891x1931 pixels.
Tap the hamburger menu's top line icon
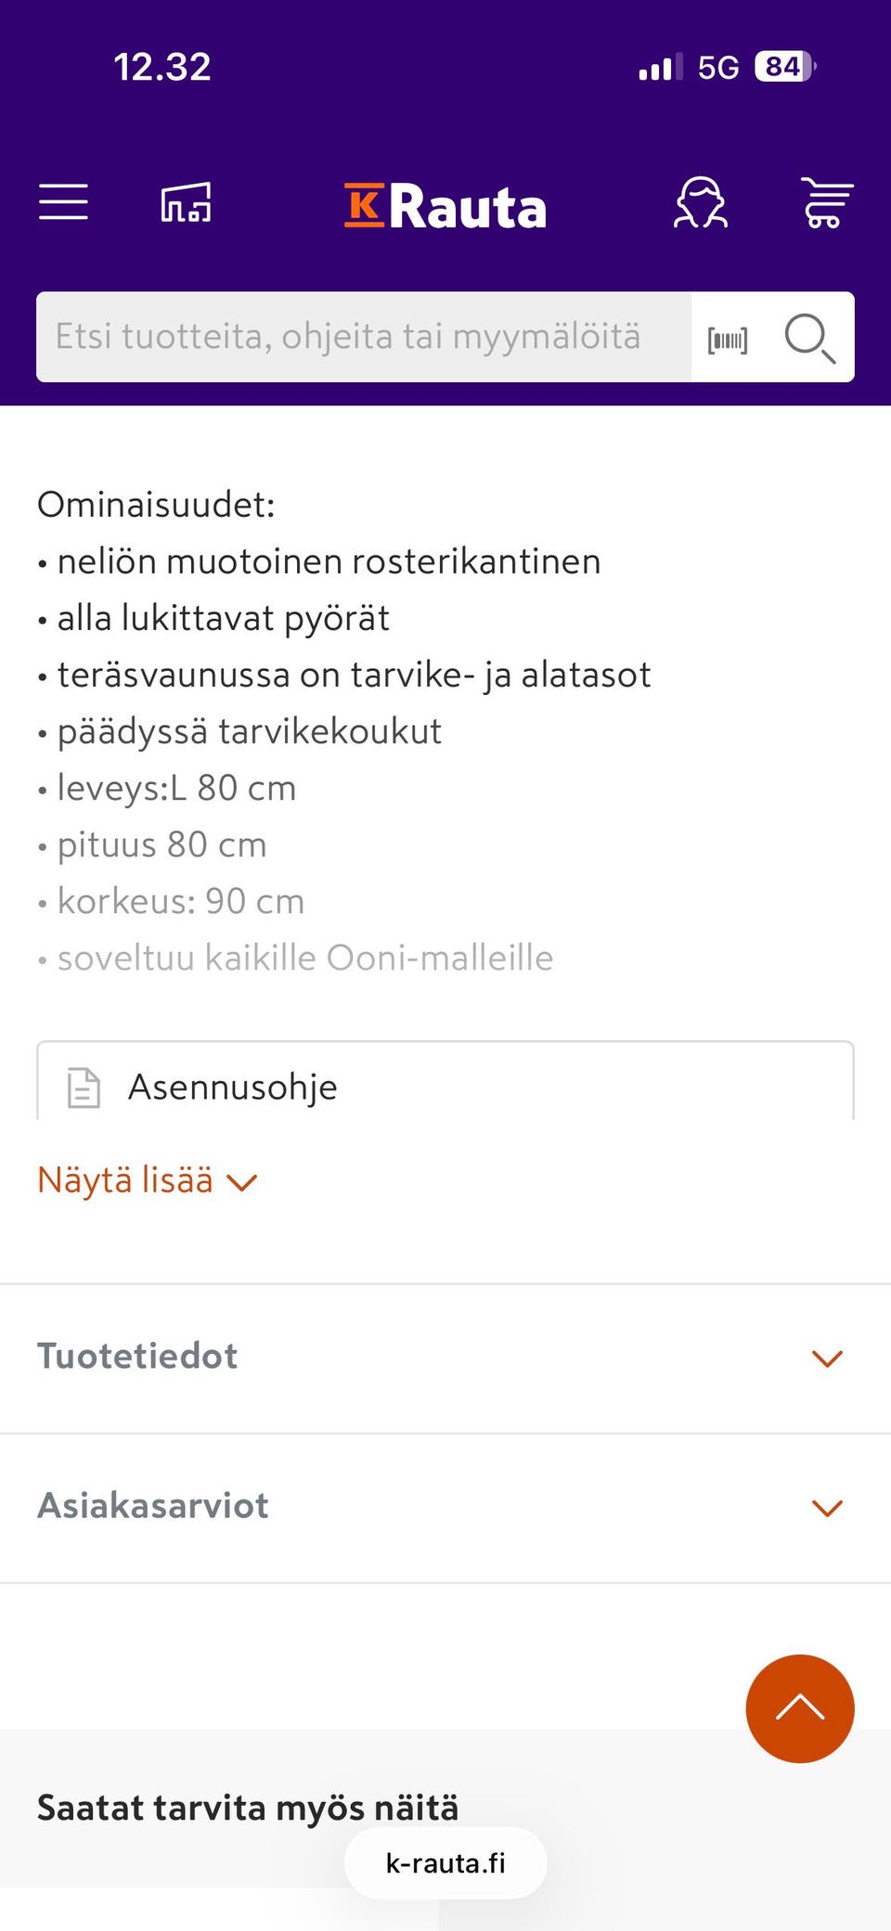tap(63, 185)
